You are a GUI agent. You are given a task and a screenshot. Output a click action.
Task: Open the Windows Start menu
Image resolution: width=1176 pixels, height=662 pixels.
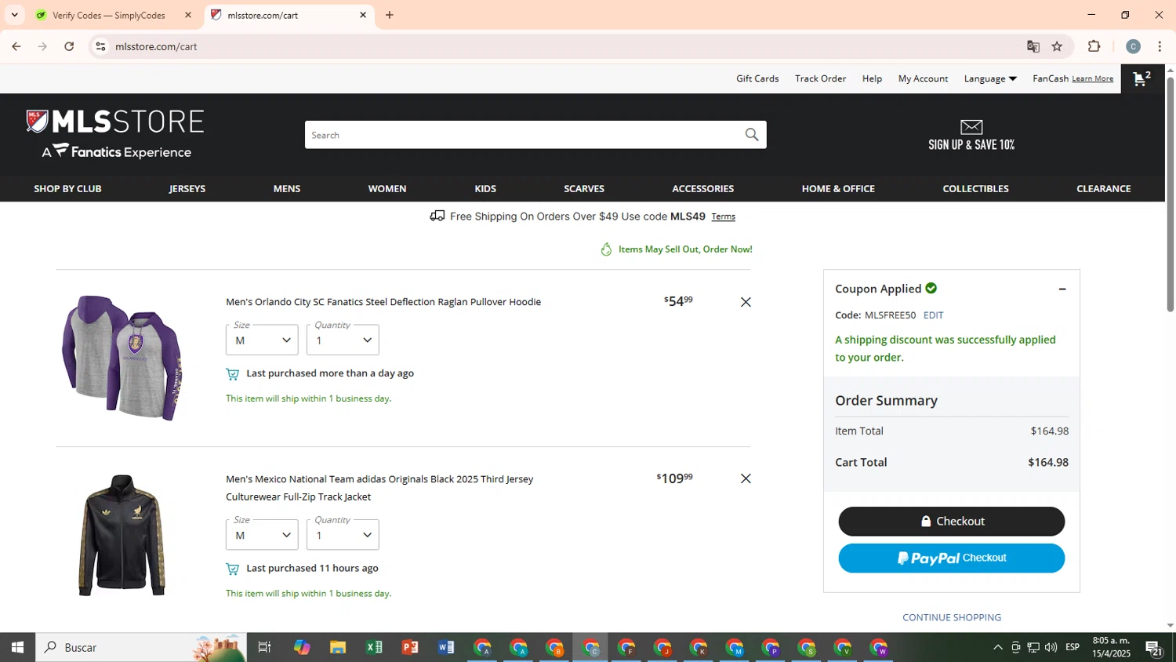pos(17,647)
